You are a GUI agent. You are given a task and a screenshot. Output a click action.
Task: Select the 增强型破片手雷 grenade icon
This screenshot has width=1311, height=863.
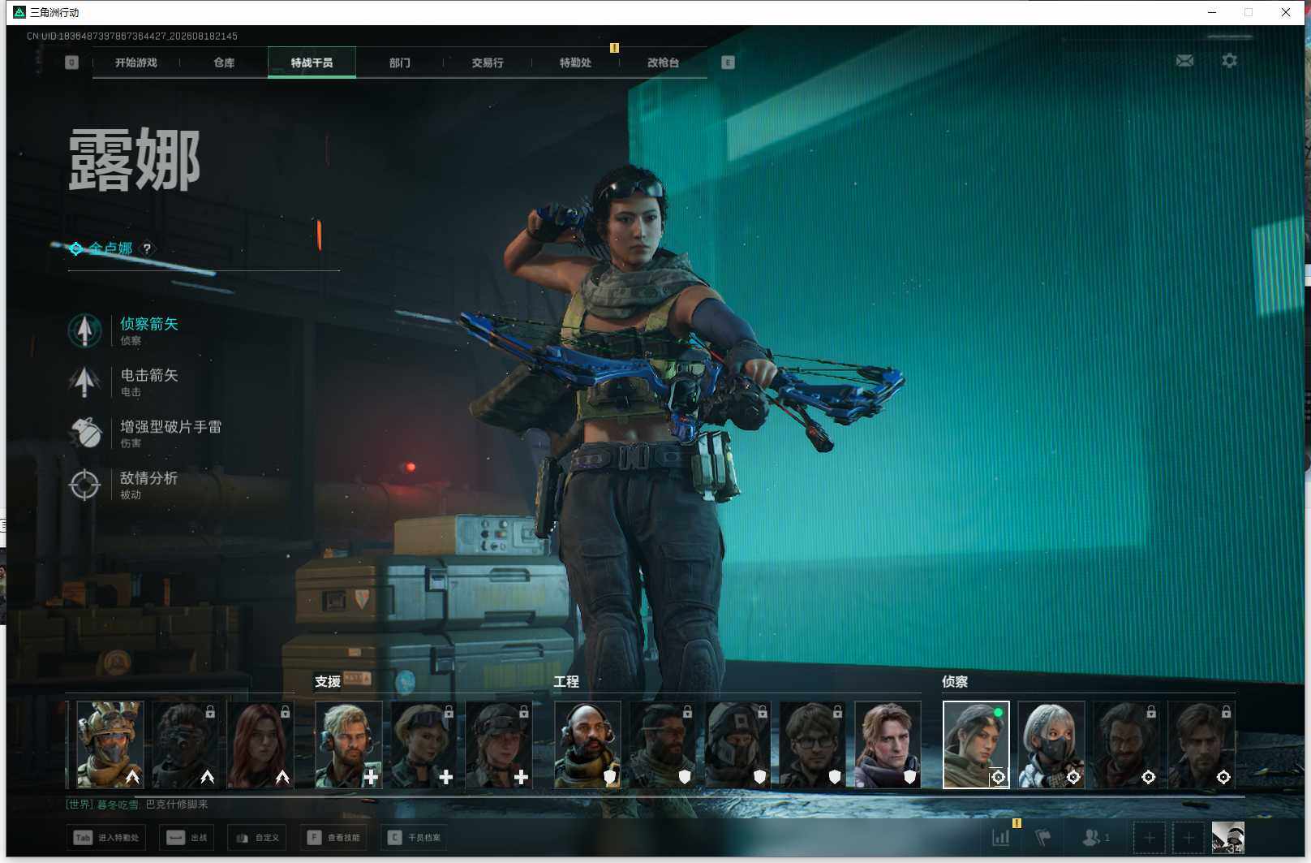click(85, 433)
